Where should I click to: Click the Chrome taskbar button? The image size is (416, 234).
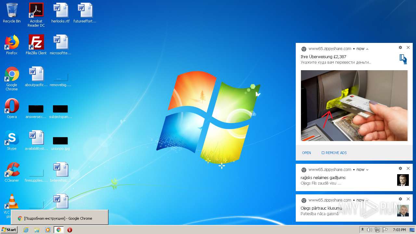58,230
